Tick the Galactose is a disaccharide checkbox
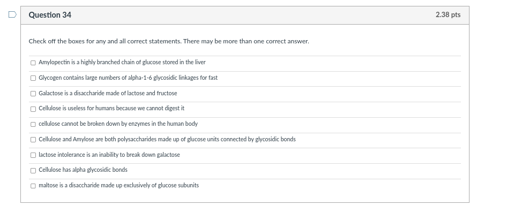 (33, 94)
